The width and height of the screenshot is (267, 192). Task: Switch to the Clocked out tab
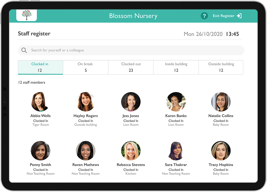[131, 67]
